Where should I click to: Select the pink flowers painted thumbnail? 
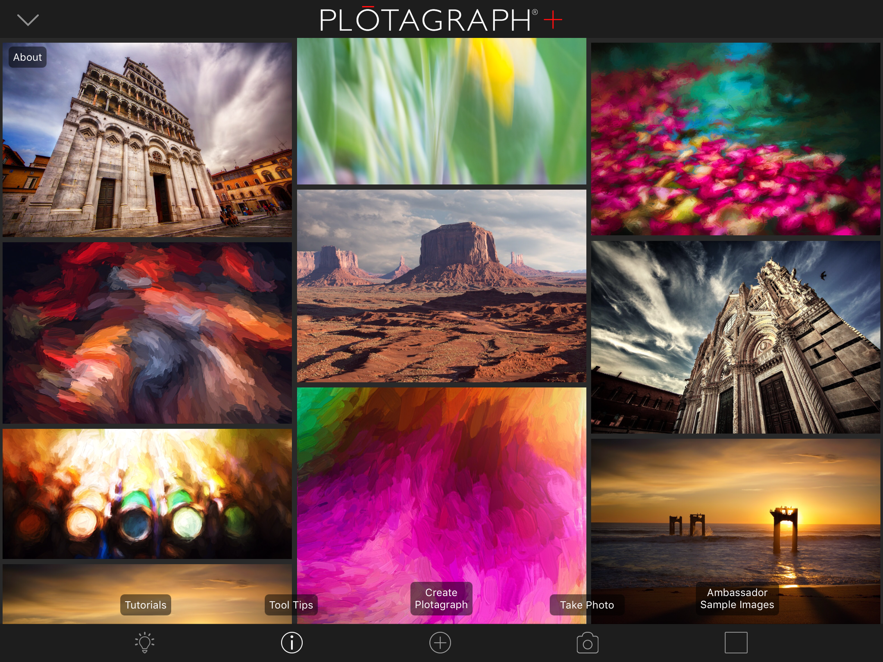click(x=736, y=139)
